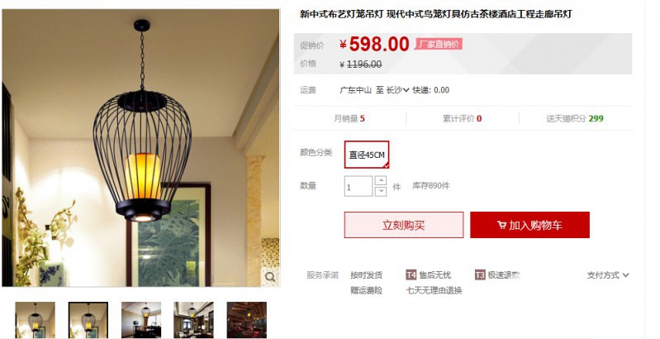Select the second thumbnail with black border
This screenshot has width=660, height=339.
click(88, 320)
